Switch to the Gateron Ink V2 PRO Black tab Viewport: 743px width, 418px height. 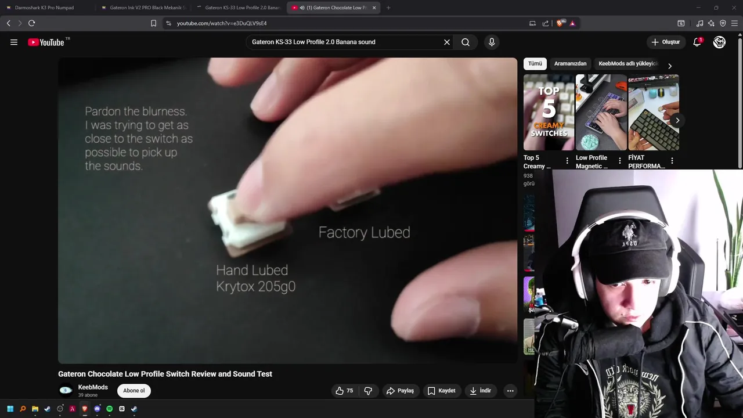point(143,8)
